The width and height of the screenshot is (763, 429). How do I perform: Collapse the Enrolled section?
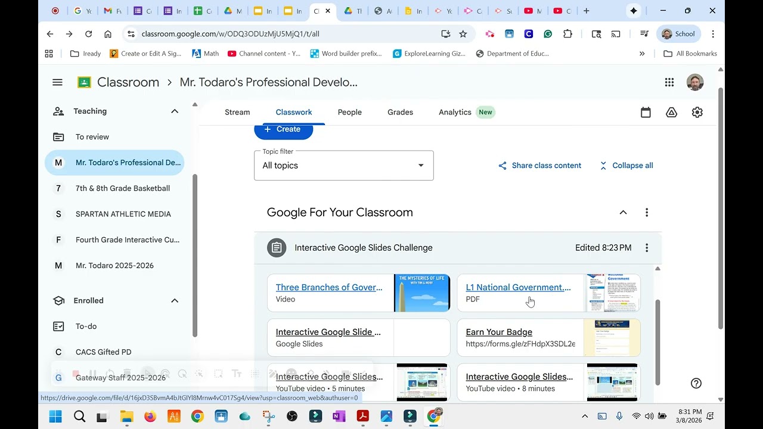175,301
